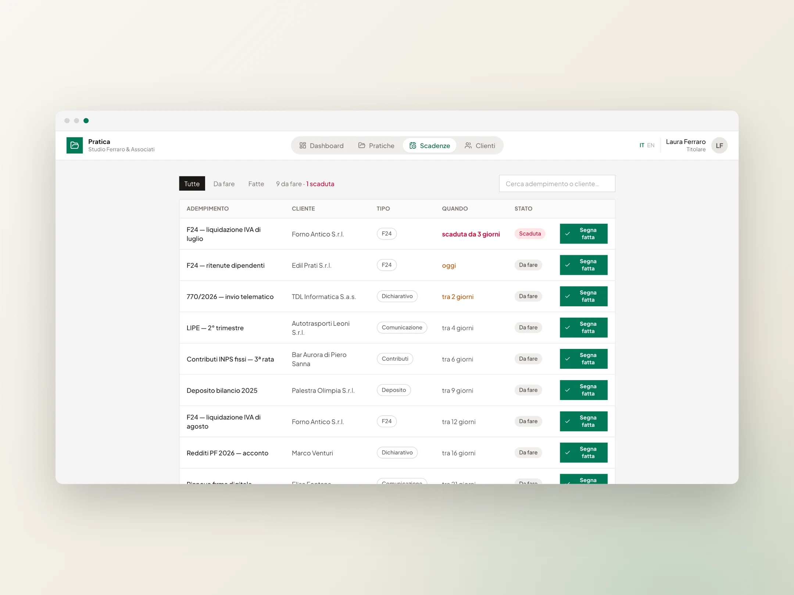Click the Clienti people icon
This screenshot has height=595, width=794.
pos(468,145)
